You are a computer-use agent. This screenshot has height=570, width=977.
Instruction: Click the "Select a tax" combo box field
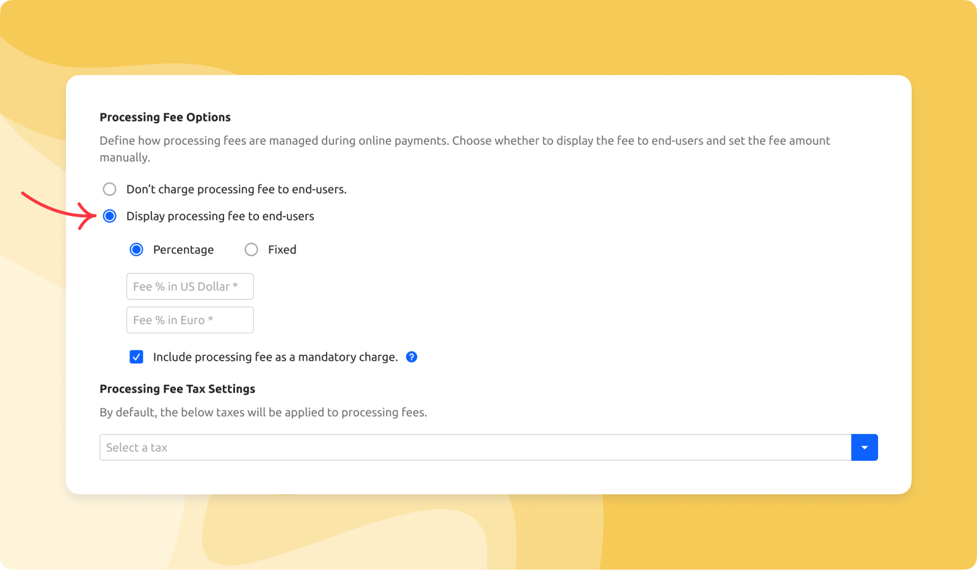click(475, 447)
